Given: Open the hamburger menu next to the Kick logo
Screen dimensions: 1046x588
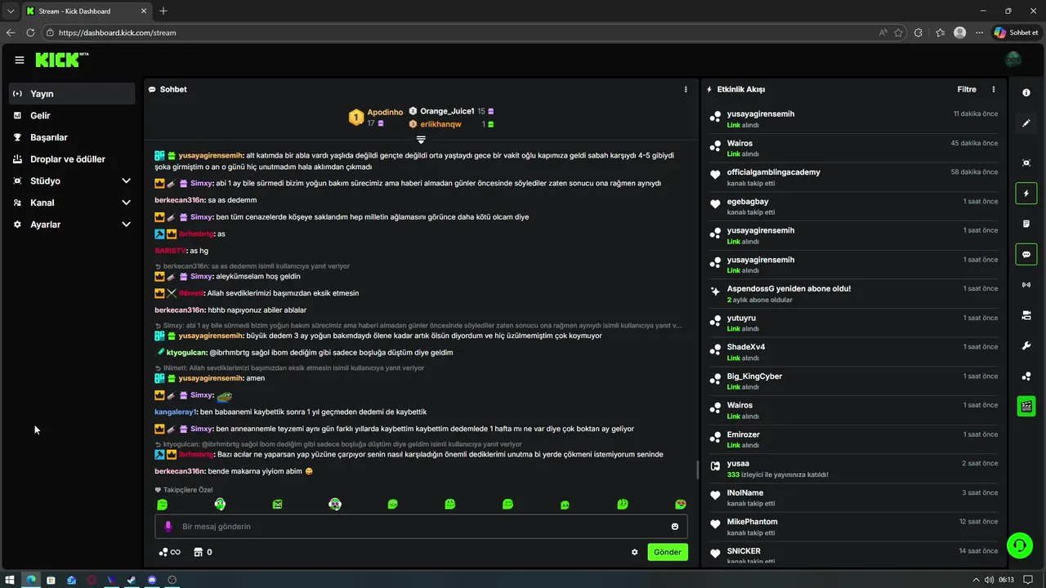Looking at the screenshot, I should pyautogui.click(x=20, y=60).
